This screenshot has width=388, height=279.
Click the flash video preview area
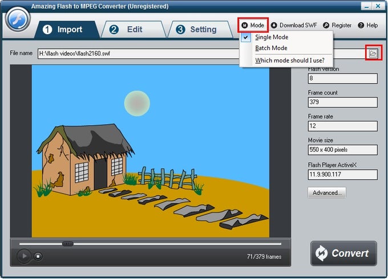[x=151, y=151]
